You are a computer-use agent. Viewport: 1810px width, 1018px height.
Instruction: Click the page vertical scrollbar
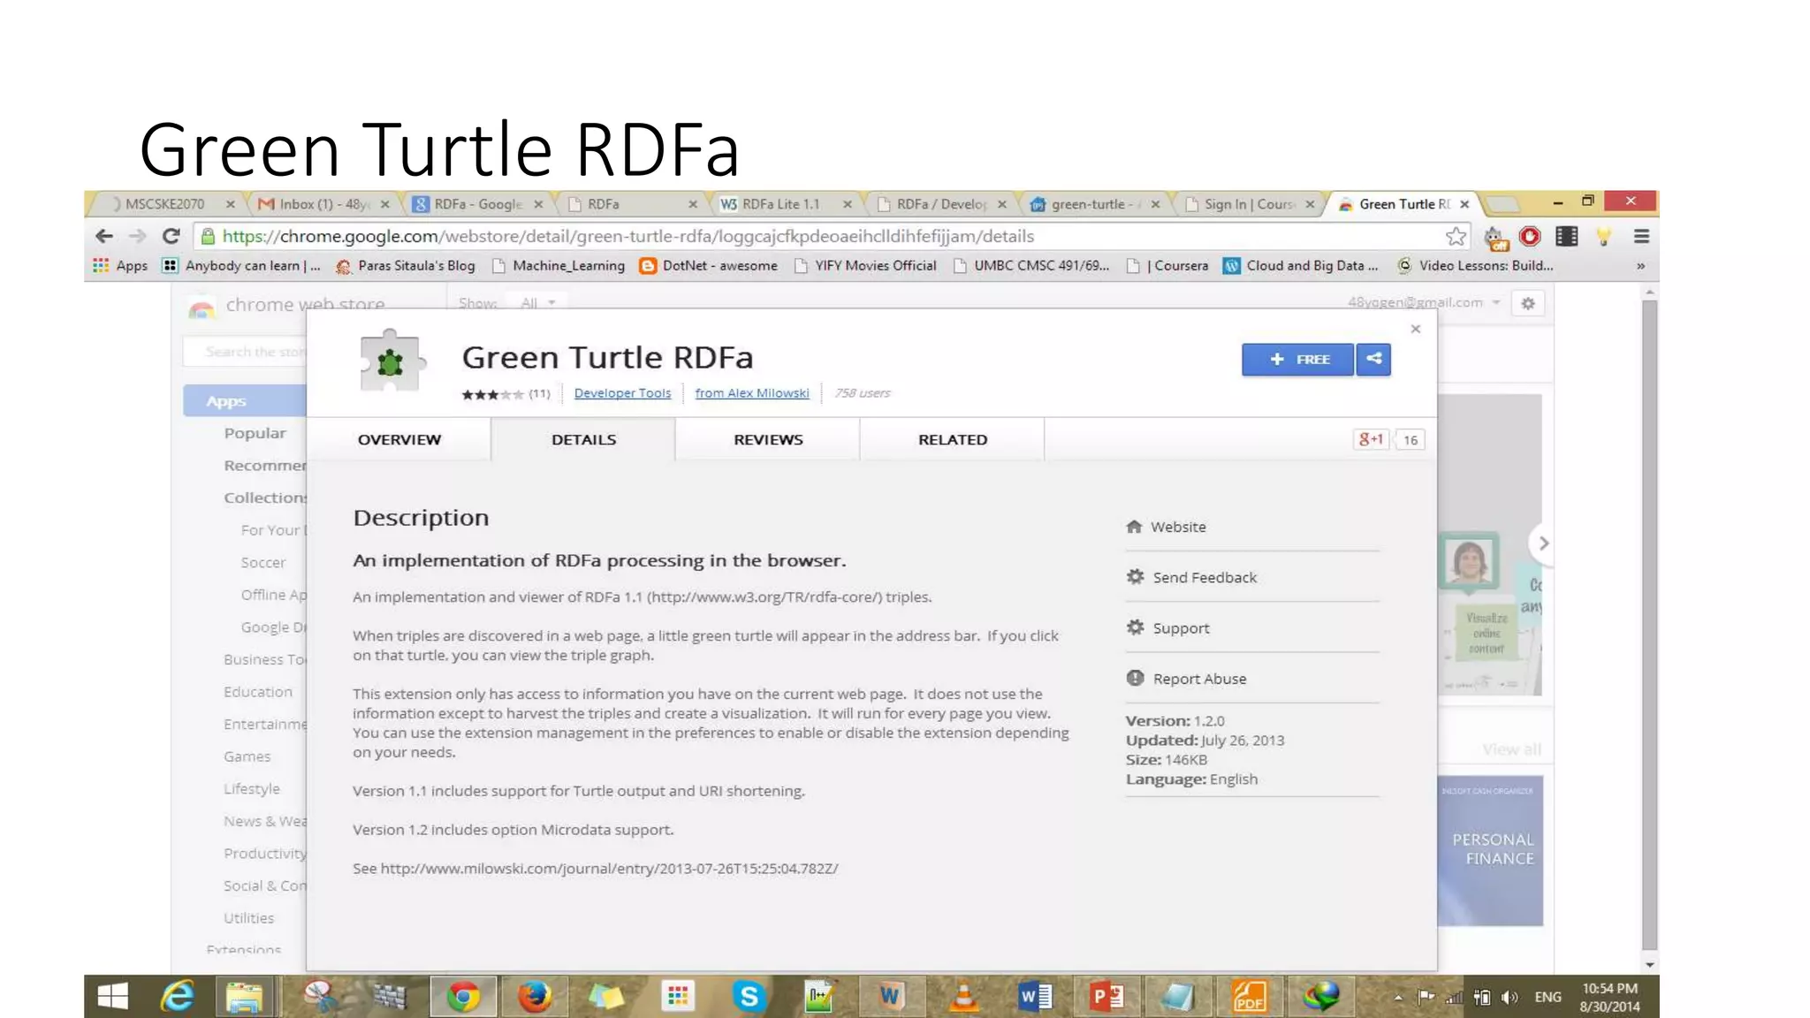(x=1649, y=623)
